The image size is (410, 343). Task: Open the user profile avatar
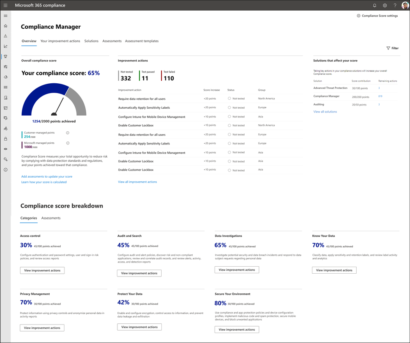(x=405, y=5)
